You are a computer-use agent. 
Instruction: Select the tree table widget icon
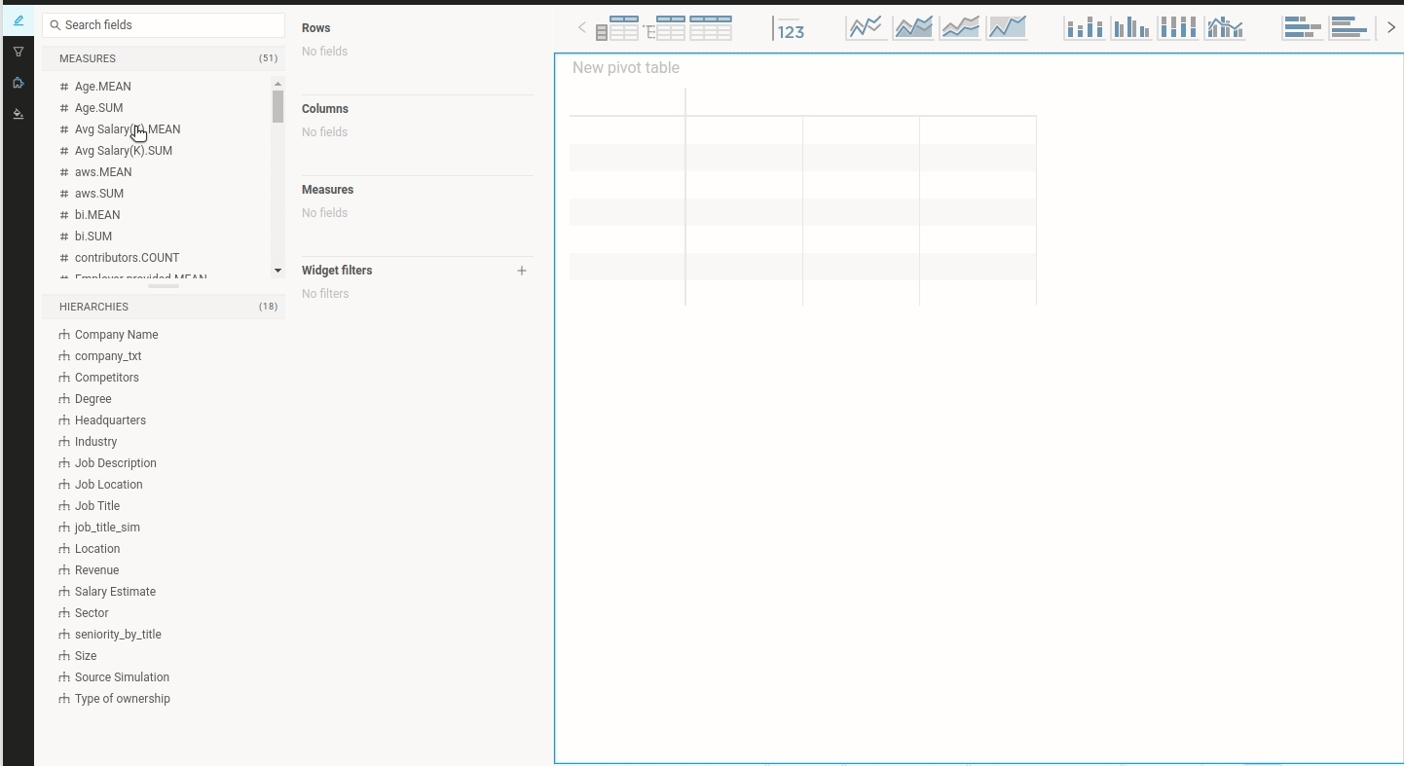664,29
